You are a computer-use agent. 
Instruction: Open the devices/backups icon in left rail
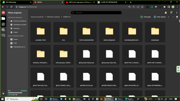point(3,35)
